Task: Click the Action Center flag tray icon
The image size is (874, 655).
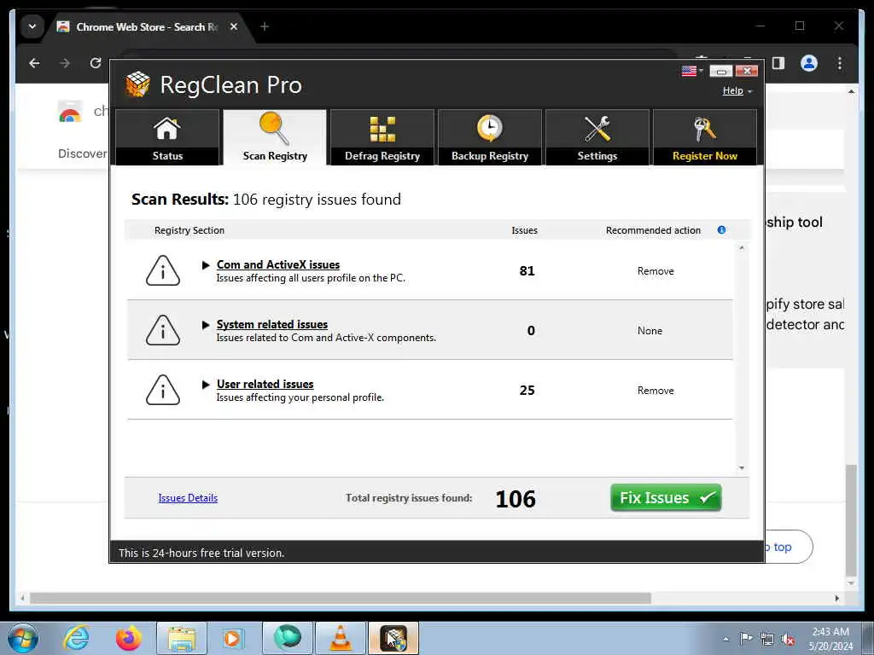Action: point(746,639)
